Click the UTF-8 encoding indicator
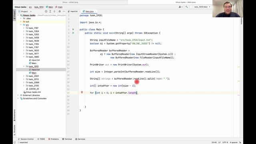Image resolution: width=256 pixels, height=144 pixels. click(225, 142)
